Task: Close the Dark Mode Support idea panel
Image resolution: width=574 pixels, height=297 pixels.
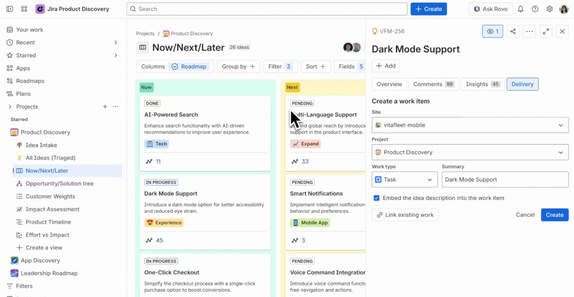Action: (563, 32)
